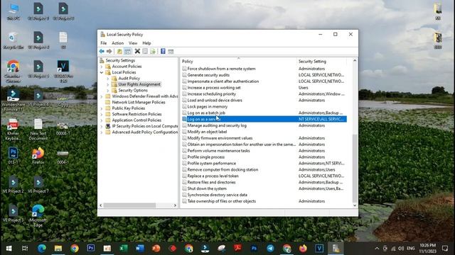The width and height of the screenshot is (455, 255).
Task: Open Firefox from the taskbar
Action: point(303,249)
